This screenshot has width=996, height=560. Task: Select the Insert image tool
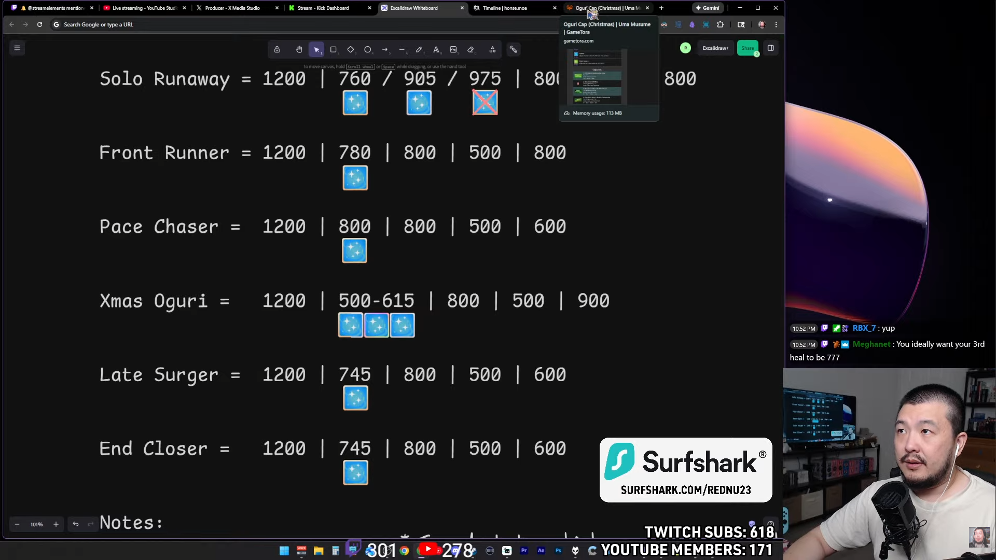(453, 50)
